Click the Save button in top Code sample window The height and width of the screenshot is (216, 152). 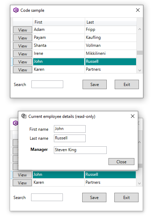[95, 85]
